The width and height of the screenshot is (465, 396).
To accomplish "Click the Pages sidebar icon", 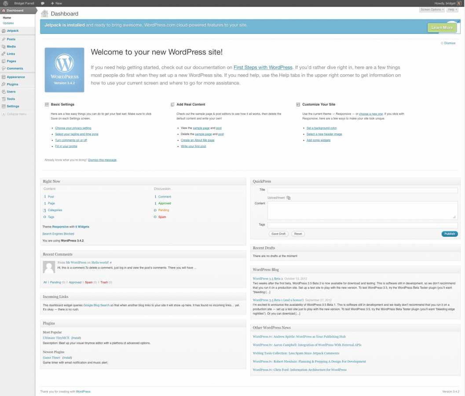I will click(x=4, y=61).
